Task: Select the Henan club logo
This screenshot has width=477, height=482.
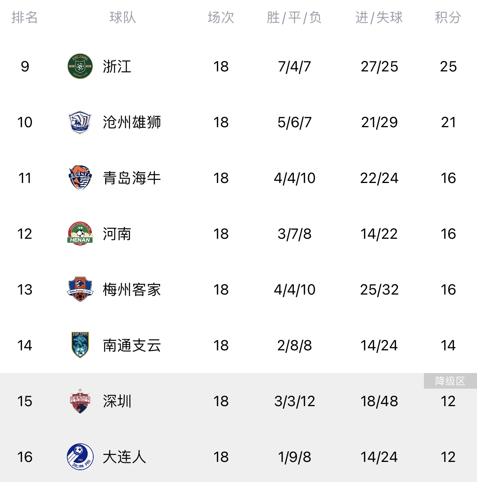Action: click(x=80, y=234)
